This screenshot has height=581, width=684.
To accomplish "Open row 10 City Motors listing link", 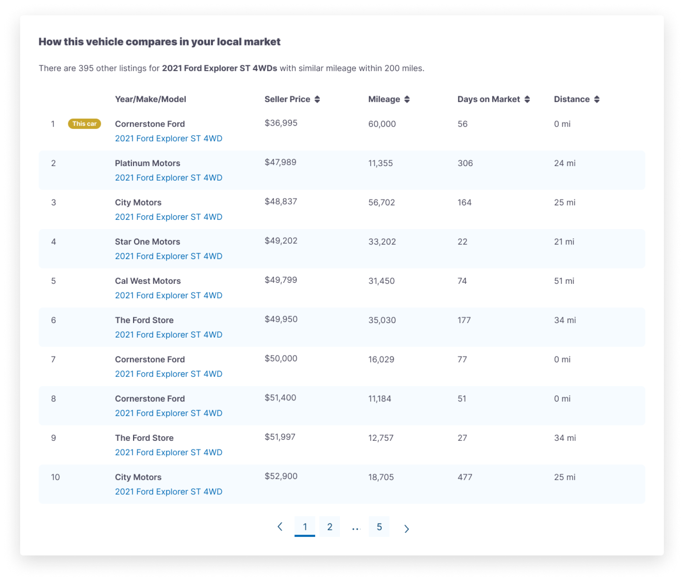I will click(169, 492).
